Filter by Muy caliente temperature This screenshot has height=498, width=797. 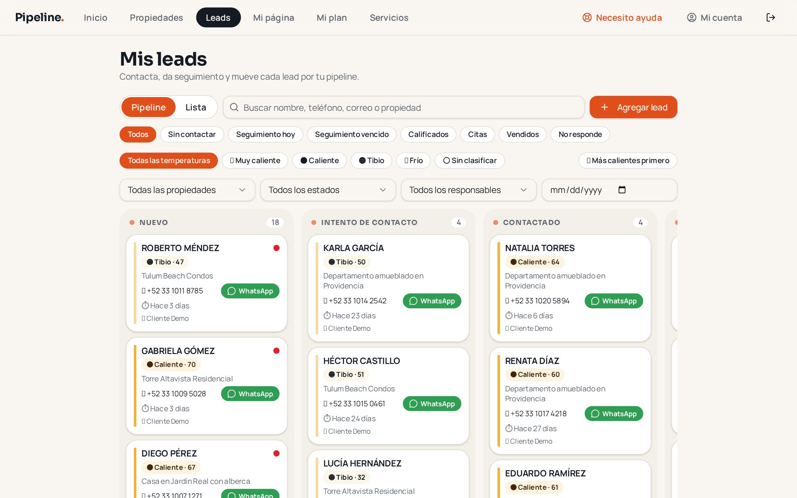[x=255, y=161]
